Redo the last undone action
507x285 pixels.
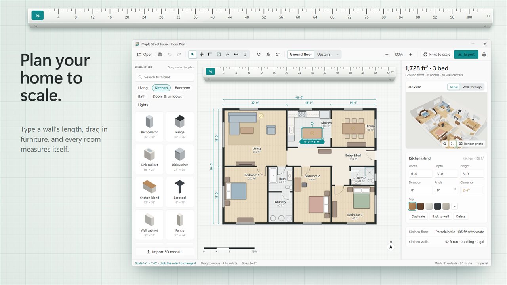click(x=179, y=55)
